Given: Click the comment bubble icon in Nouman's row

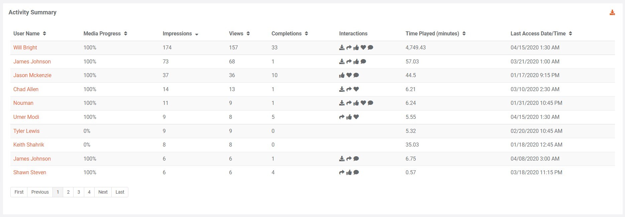Looking at the screenshot, I should tap(370, 103).
